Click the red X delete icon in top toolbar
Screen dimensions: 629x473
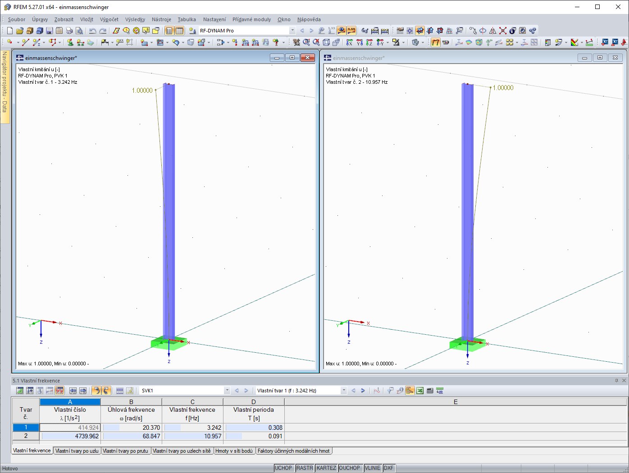[x=503, y=31]
